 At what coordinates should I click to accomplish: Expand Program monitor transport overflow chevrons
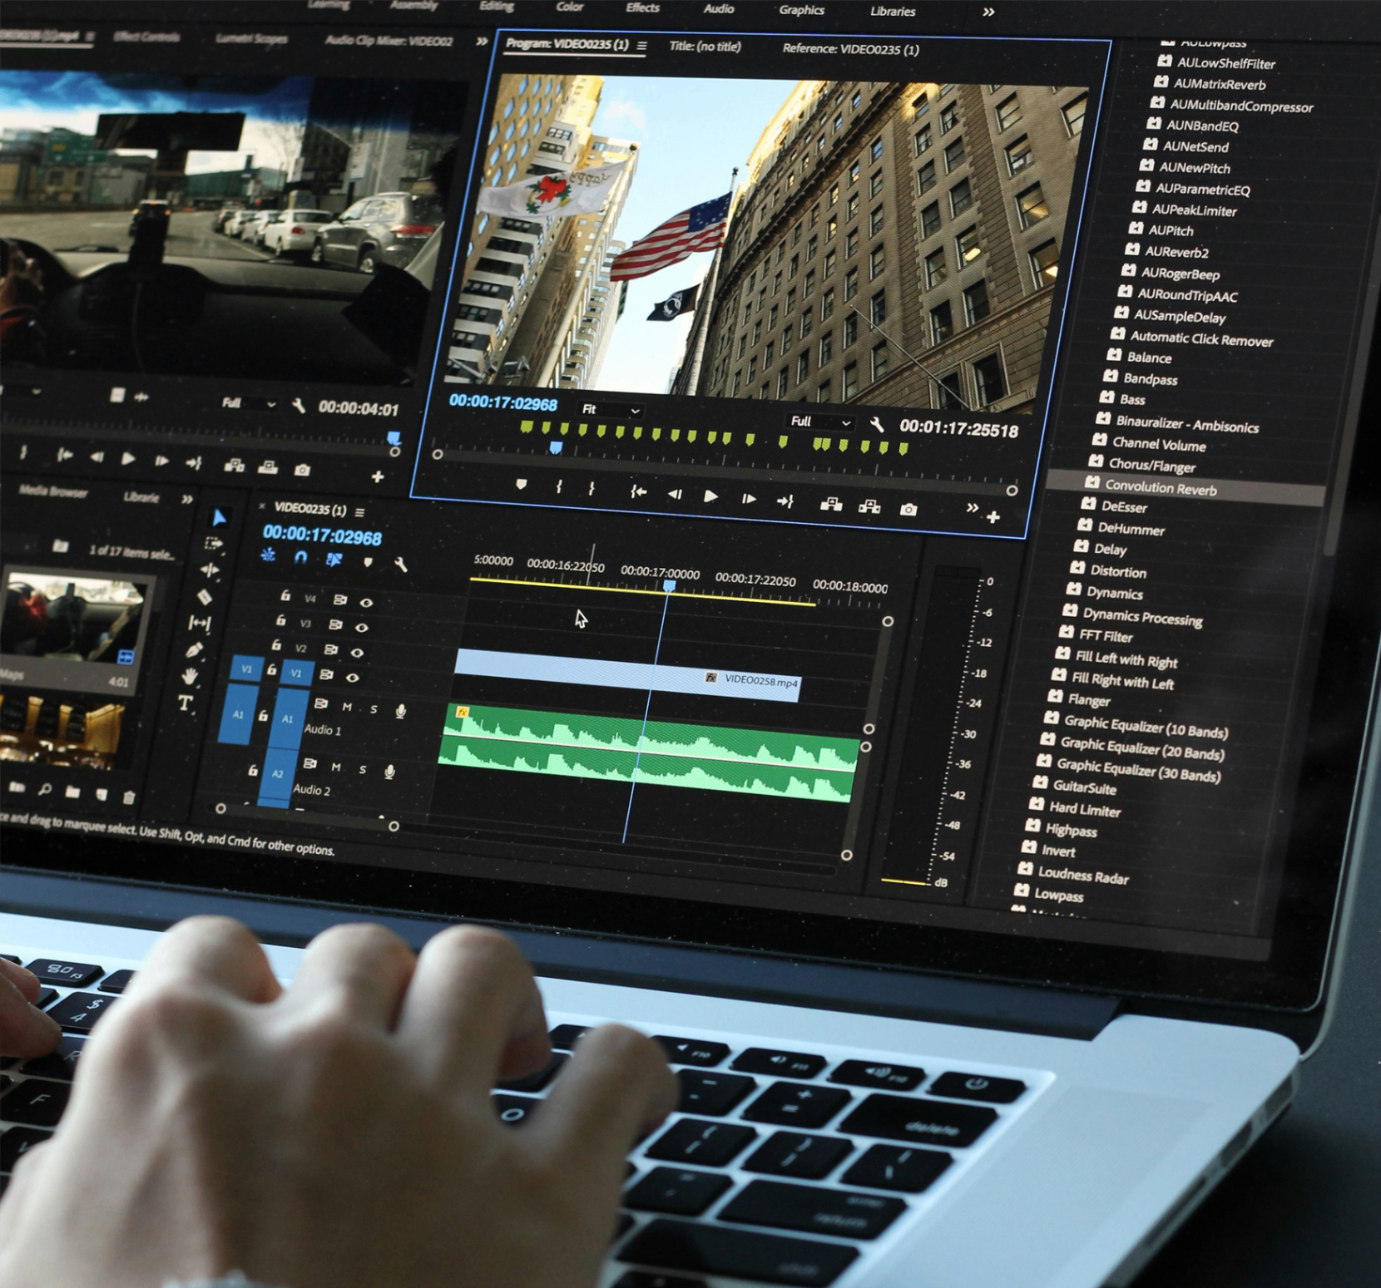click(x=972, y=507)
